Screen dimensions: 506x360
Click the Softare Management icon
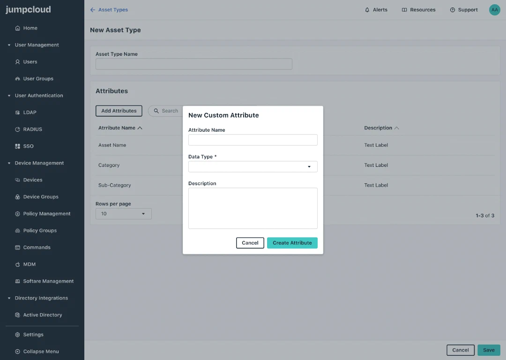click(x=17, y=281)
